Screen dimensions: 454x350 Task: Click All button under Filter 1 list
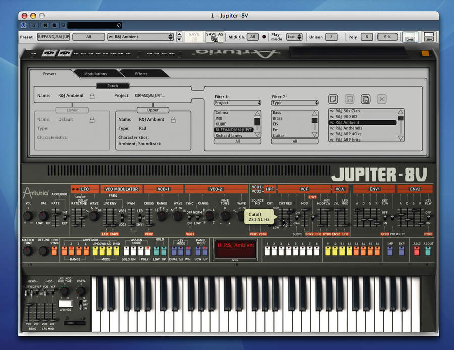(238, 142)
